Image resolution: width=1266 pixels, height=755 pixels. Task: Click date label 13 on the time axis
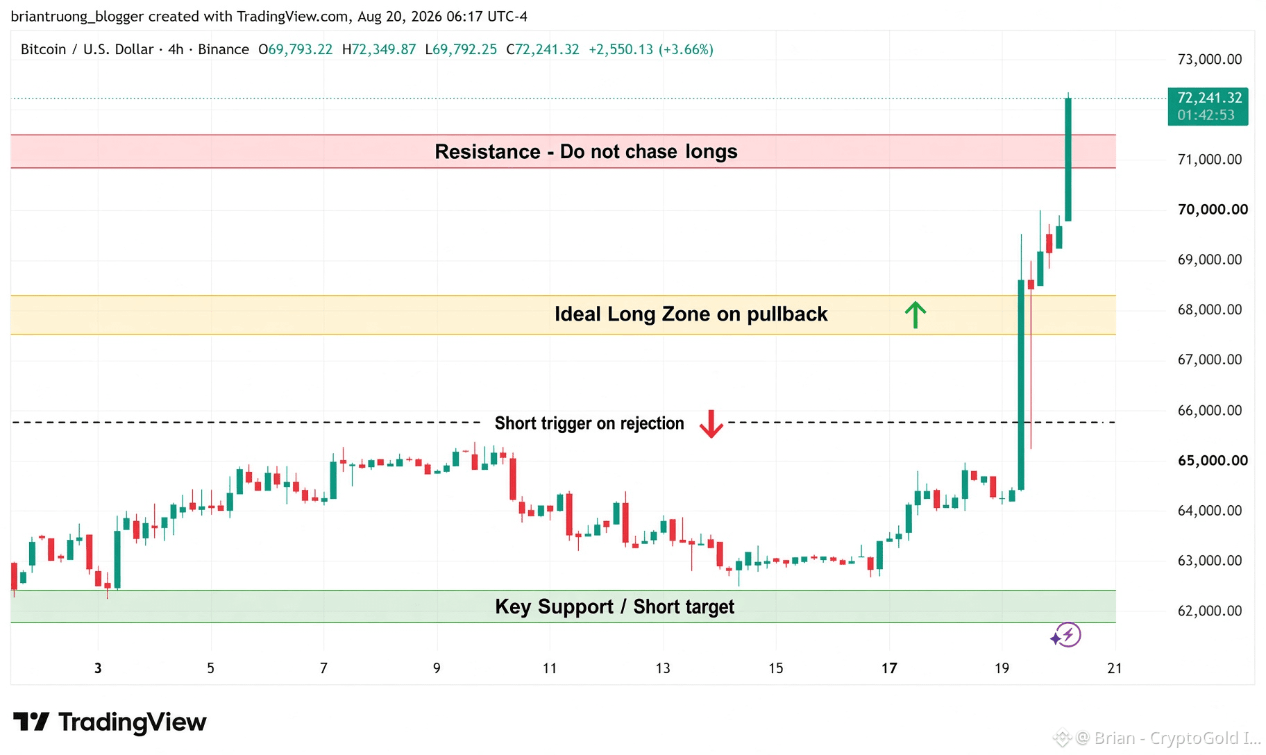tap(663, 668)
